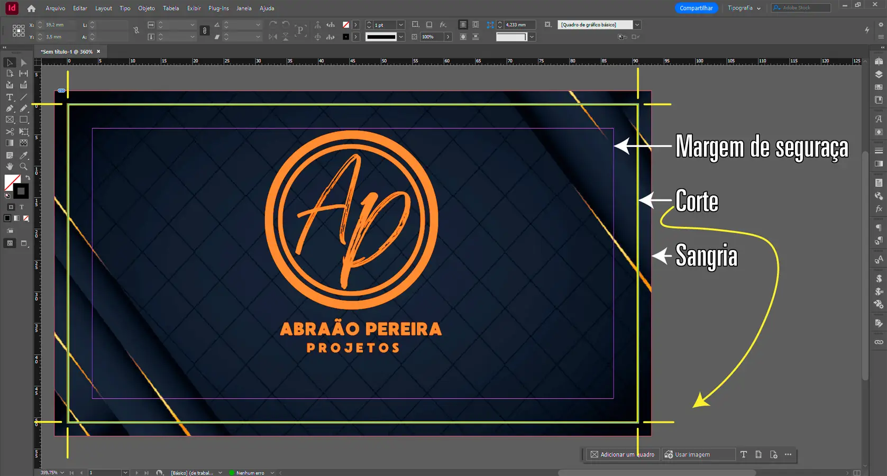Image resolution: width=887 pixels, height=476 pixels.
Task: Select the Type tool in the toolbox
Action: [10, 97]
